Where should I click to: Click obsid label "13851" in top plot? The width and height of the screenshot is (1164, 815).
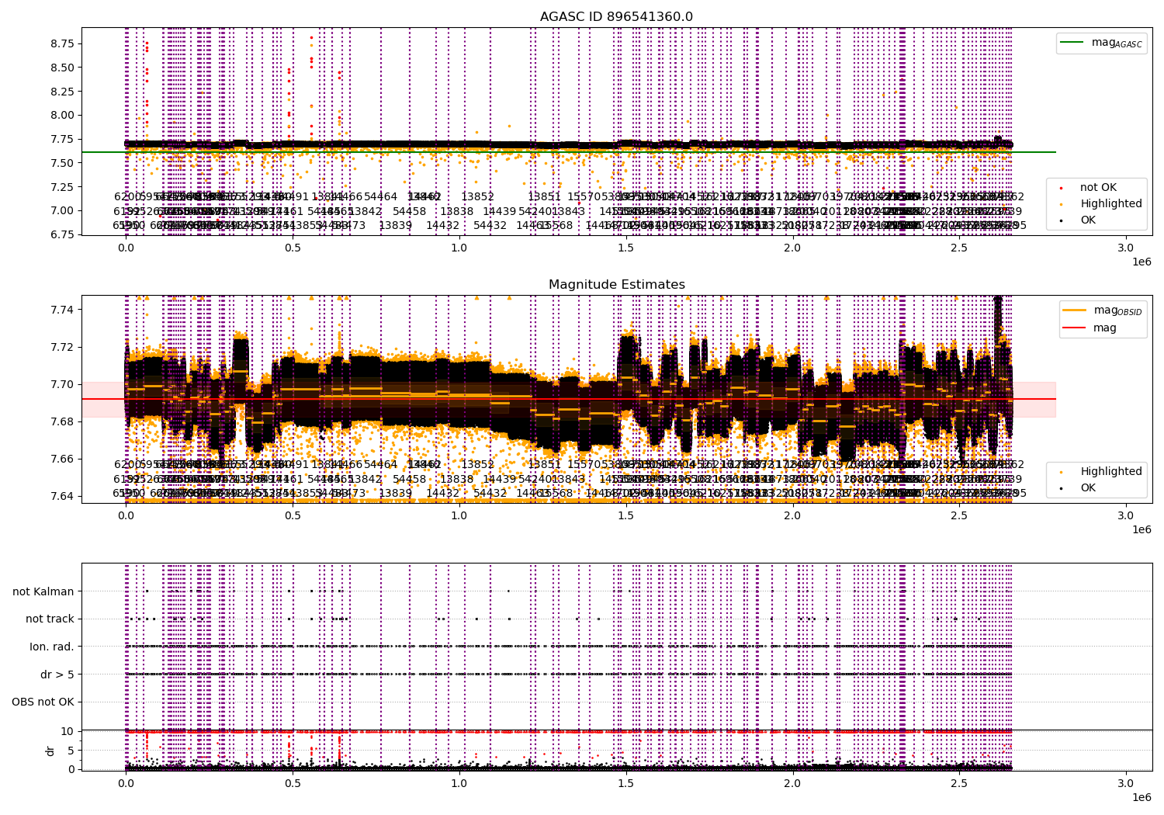coord(545,196)
